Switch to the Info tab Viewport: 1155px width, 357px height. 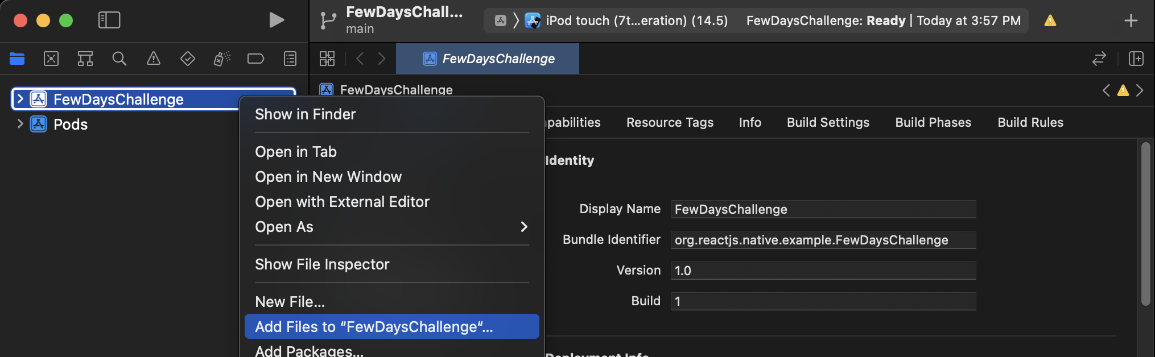[x=750, y=122]
